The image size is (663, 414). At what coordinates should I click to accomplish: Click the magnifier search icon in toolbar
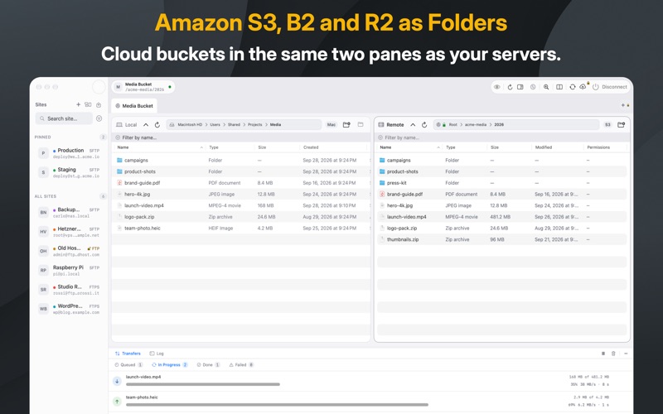click(x=546, y=87)
